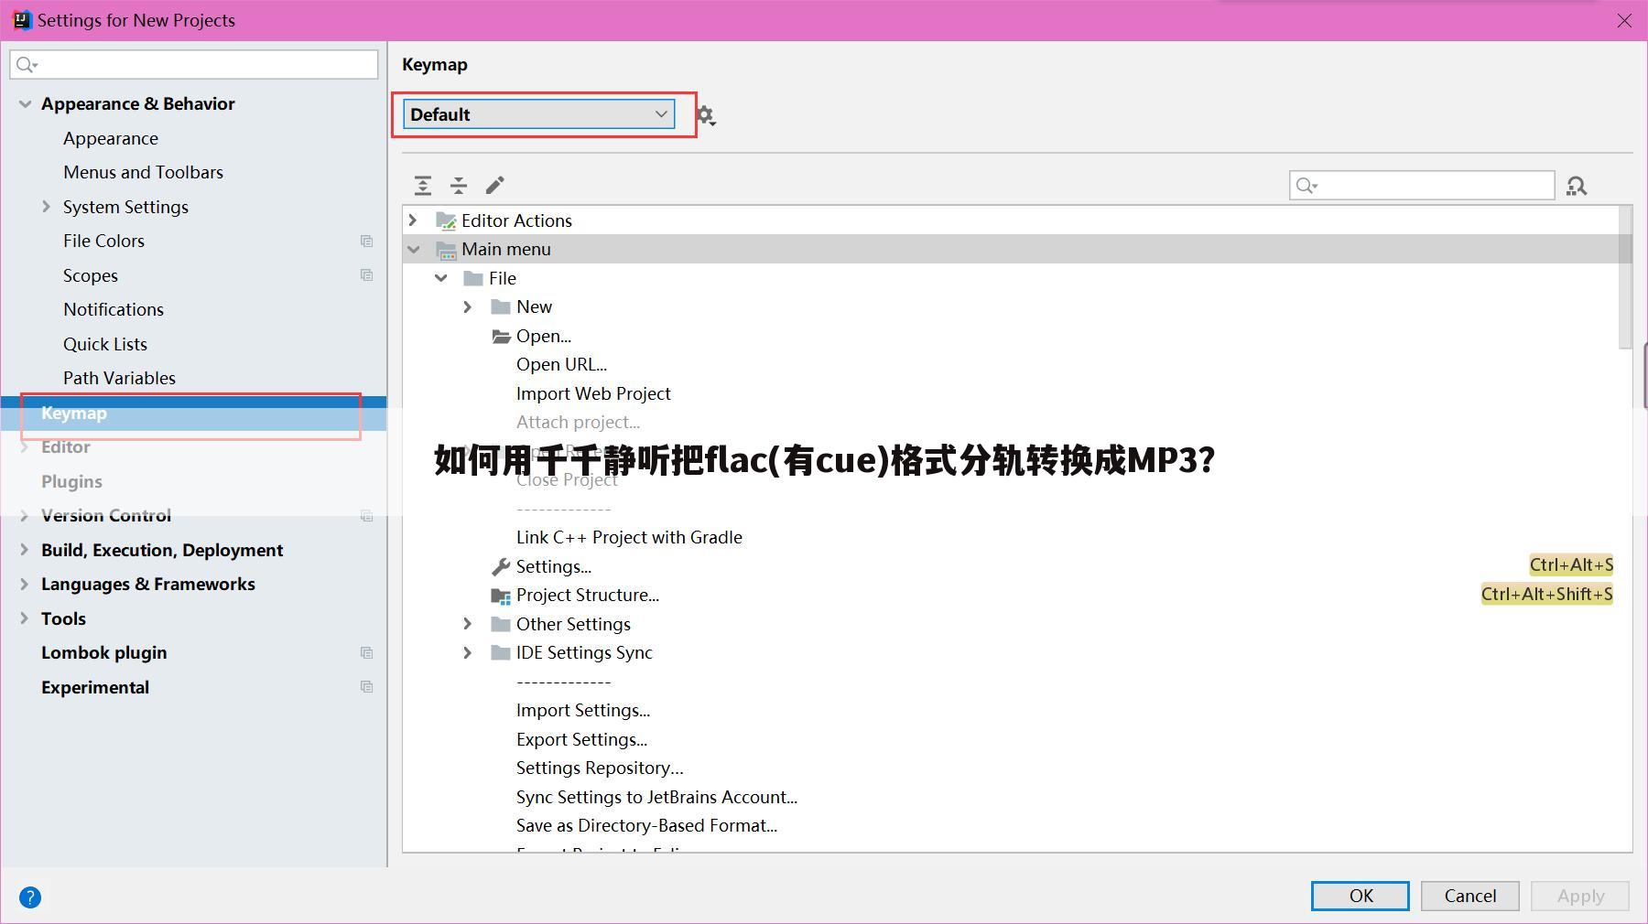Click the Cancel button
This screenshot has width=1648, height=924.
(1470, 896)
